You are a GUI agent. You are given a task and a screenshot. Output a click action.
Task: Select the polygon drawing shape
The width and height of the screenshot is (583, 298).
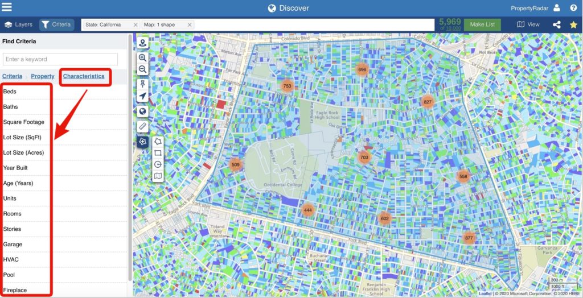click(x=158, y=142)
